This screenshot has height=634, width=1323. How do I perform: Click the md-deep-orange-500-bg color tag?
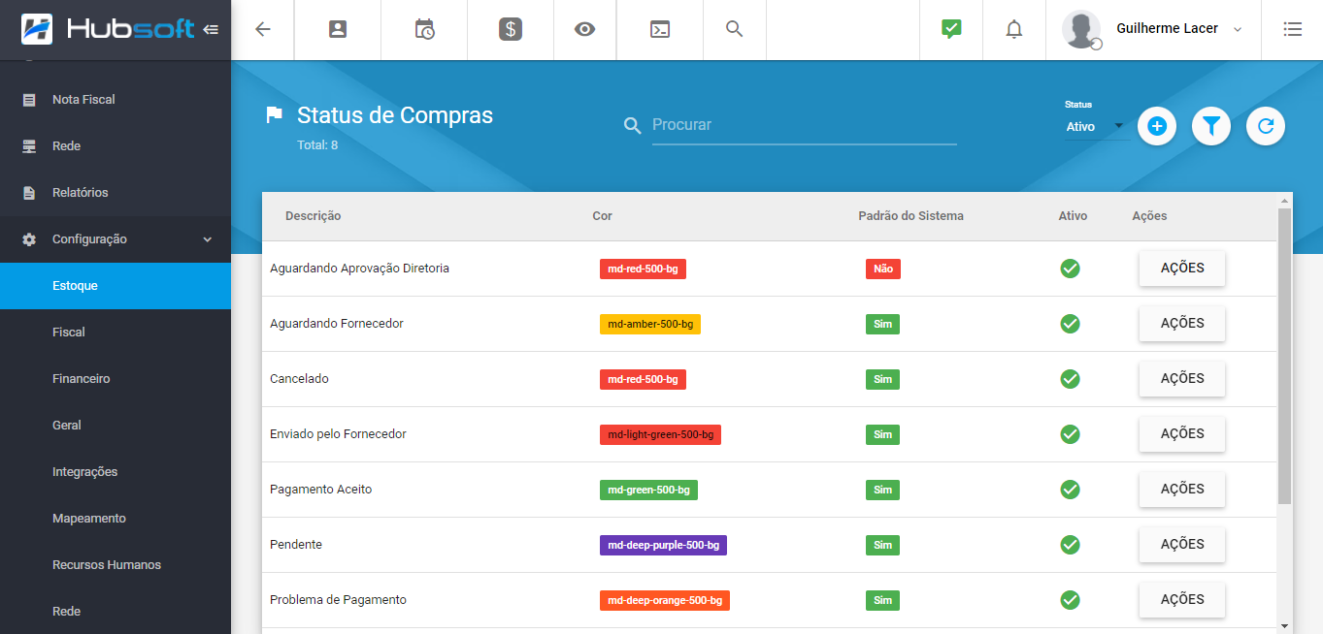tap(665, 600)
